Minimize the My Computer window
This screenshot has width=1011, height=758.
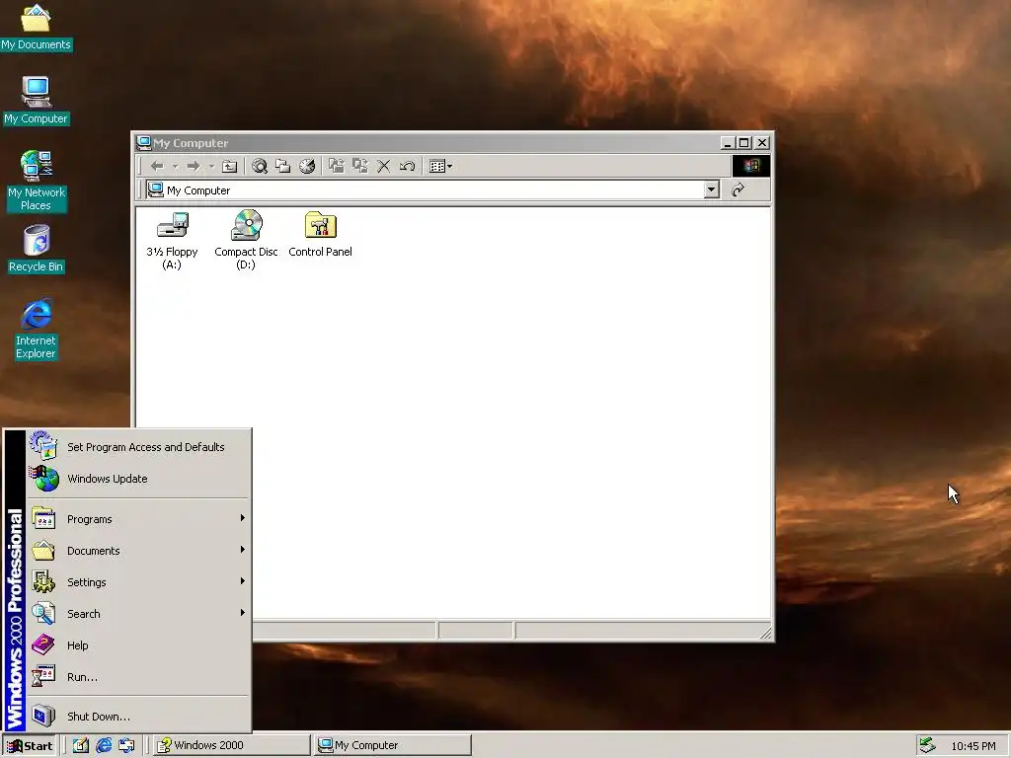coord(728,142)
